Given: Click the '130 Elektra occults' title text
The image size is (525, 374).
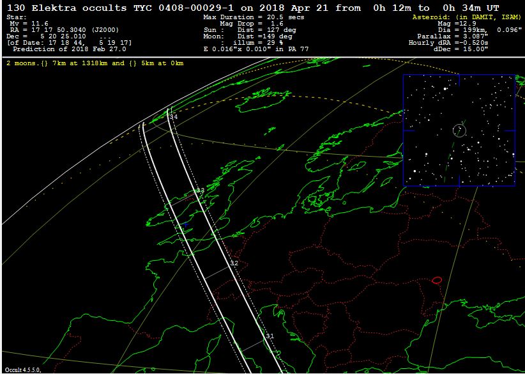Looking at the screenshot, I should point(67,7).
